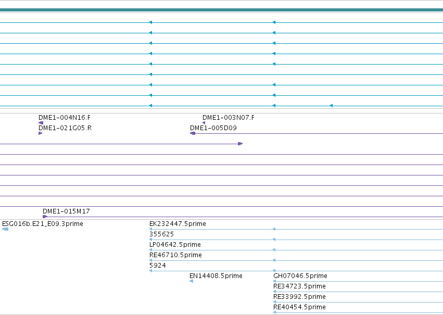The width and height of the screenshot is (443, 315).
Task: Select the EN14408.5prime feature label
Action: pyautogui.click(x=216, y=276)
